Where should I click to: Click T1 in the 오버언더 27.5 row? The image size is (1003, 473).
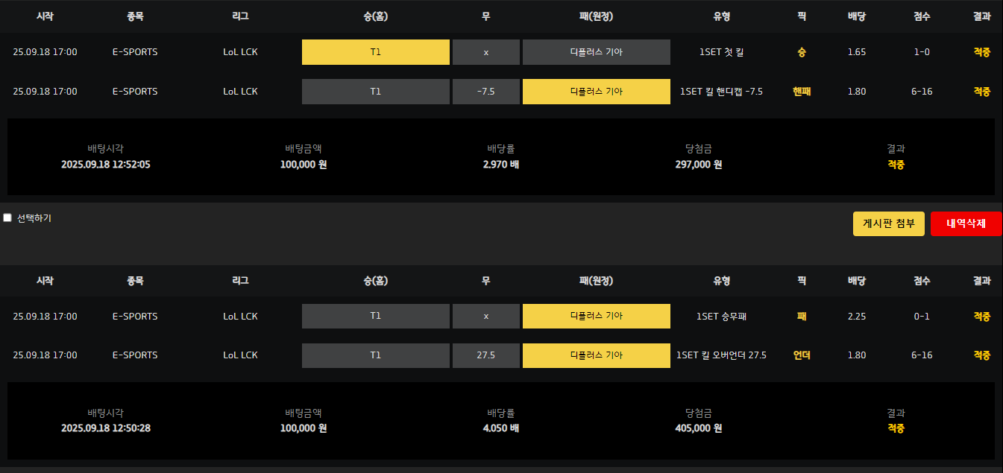click(x=375, y=355)
